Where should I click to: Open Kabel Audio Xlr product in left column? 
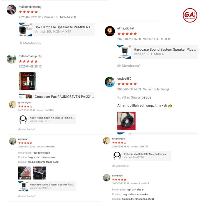(47, 119)
